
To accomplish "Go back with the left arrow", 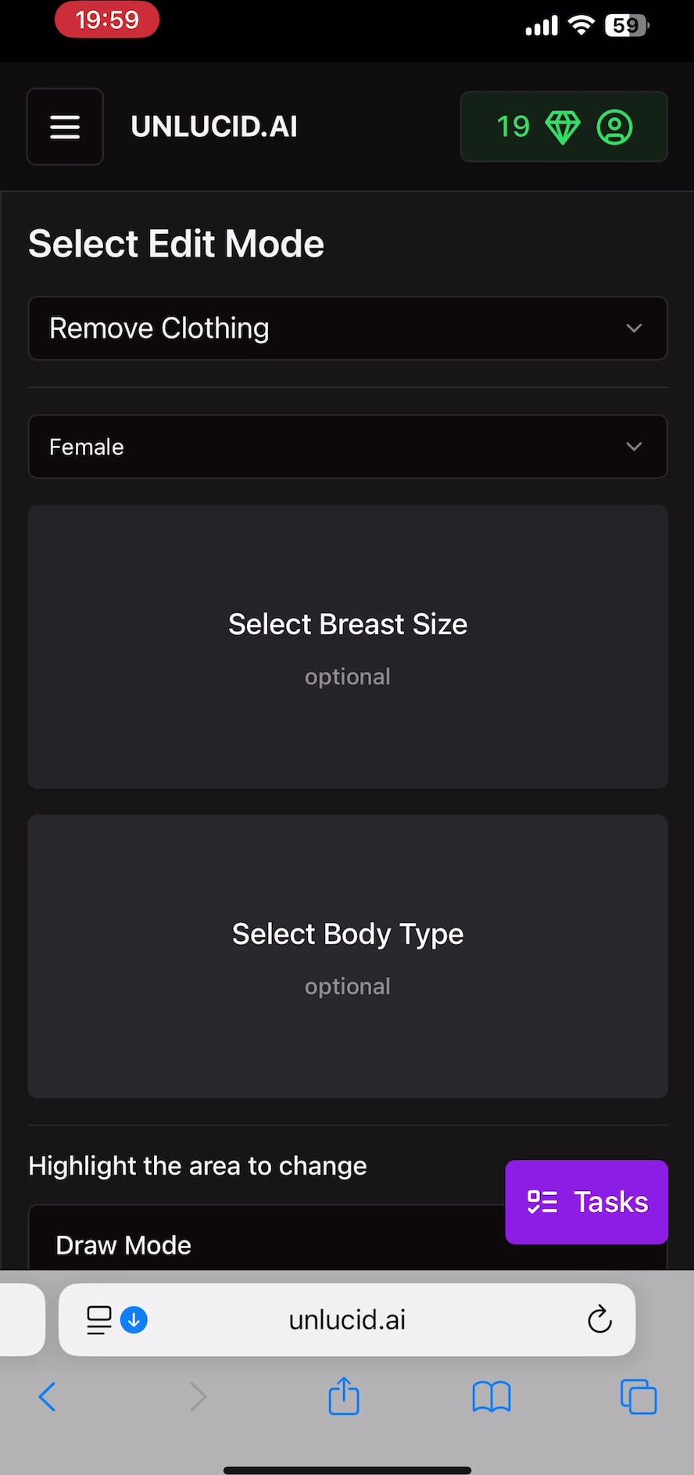I will point(47,1397).
